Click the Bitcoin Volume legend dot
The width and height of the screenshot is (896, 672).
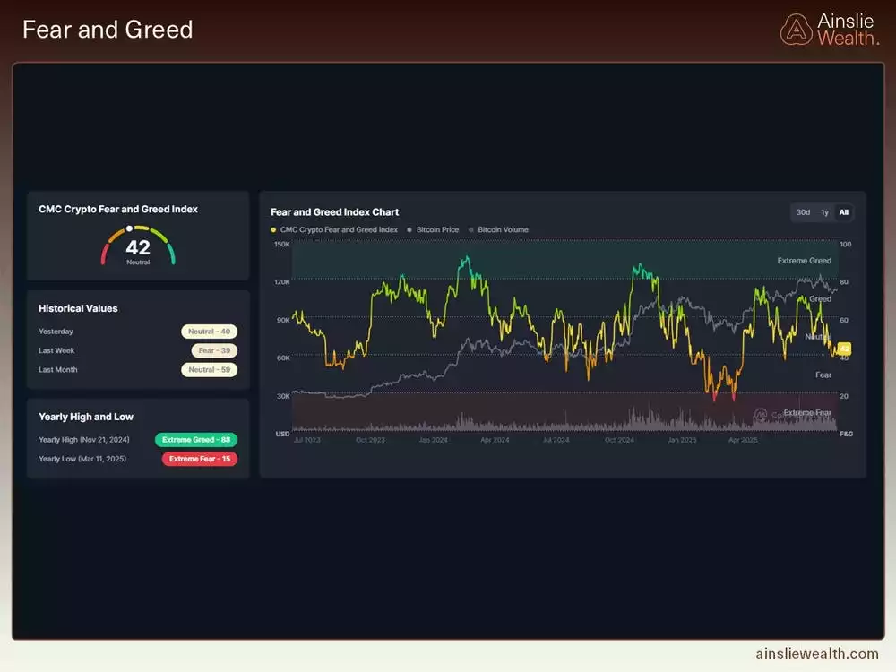pos(470,229)
